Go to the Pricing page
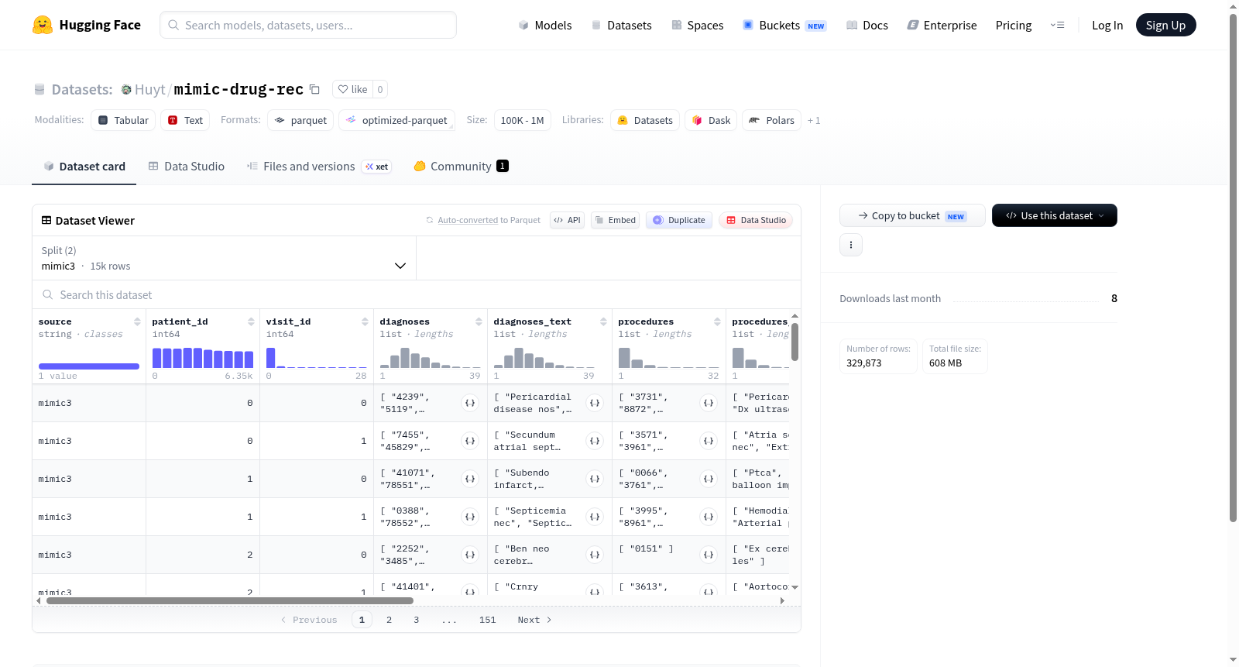 pyautogui.click(x=1014, y=25)
